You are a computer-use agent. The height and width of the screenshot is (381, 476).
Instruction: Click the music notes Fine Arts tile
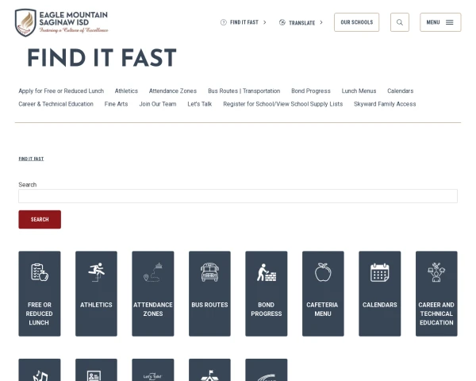click(x=40, y=370)
